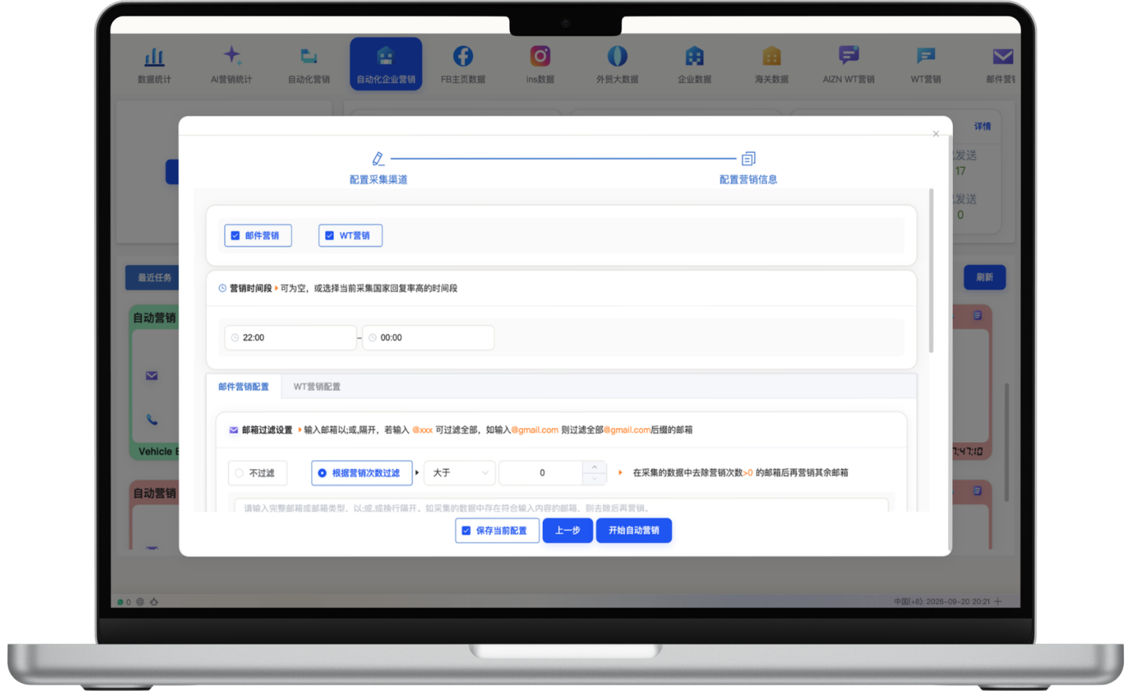
Task: Open FB主页数据 Facebook icon
Action: (x=463, y=56)
